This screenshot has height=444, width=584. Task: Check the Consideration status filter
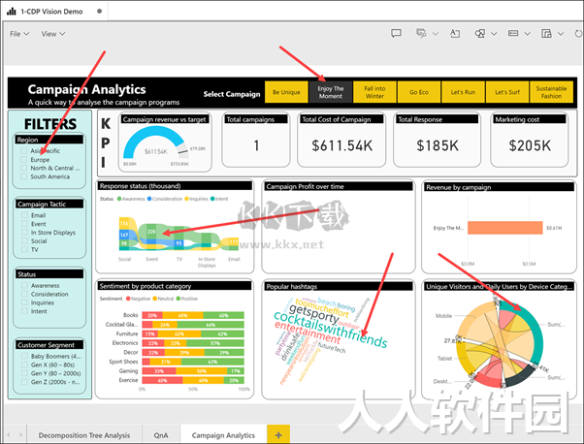[x=24, y=294]
